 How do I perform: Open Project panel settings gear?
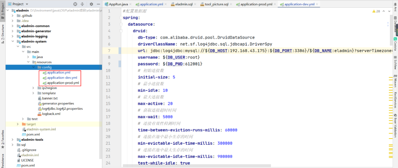tap(91, 4)
